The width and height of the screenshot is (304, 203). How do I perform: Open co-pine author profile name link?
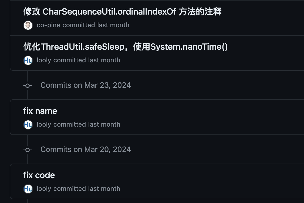point(49,25)
